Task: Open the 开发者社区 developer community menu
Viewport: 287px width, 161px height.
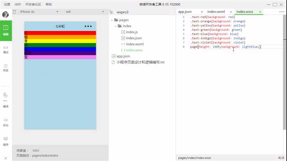Action: 33,4
